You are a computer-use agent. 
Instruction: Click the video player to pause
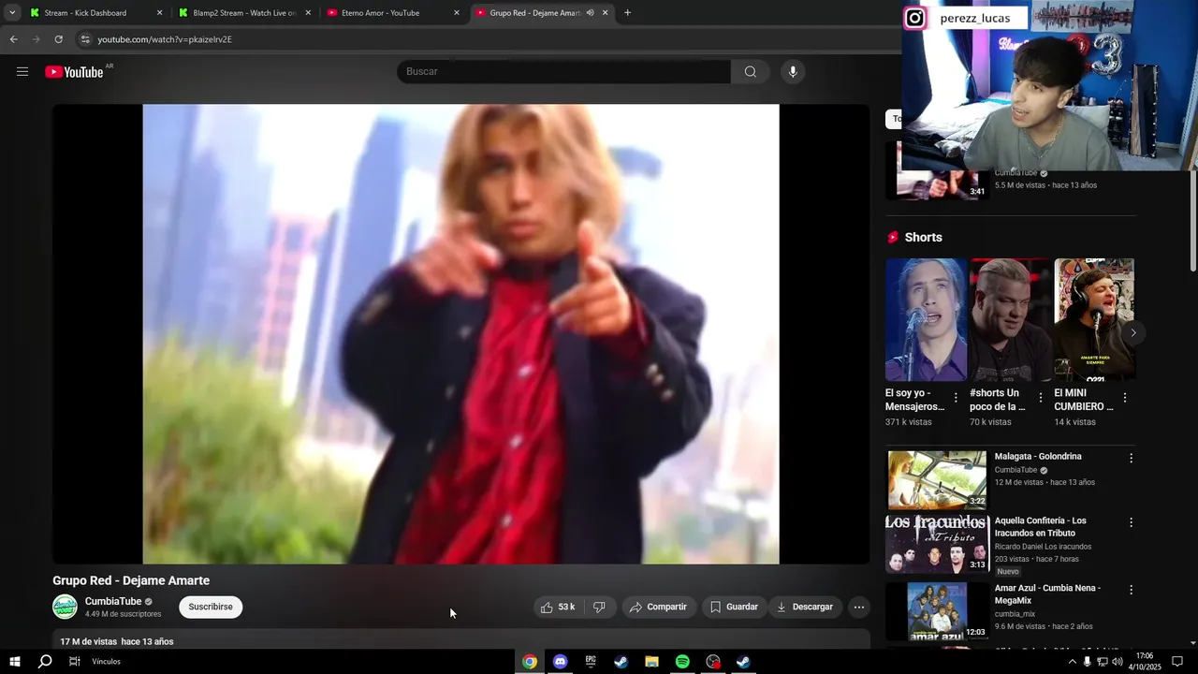click(x=460, y=334)
